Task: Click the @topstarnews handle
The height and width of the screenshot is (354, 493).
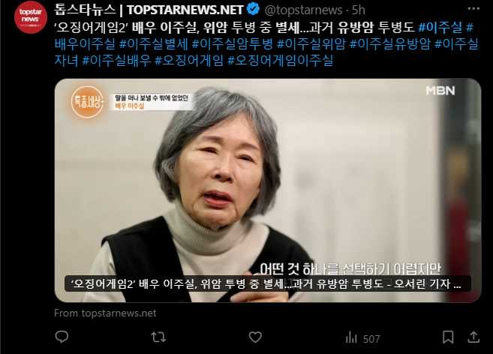Action: (x=303, y=10)
